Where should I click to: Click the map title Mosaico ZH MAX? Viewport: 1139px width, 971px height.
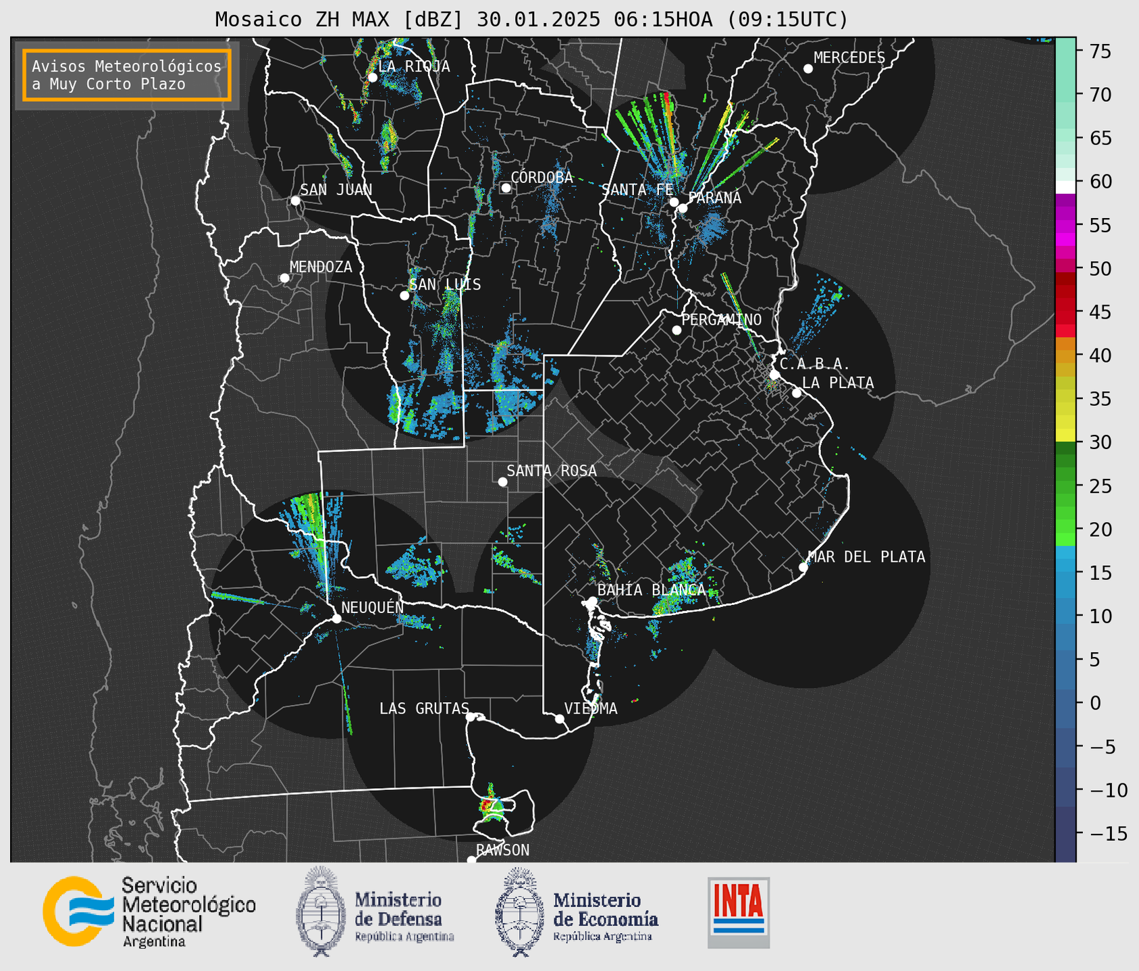pos(531,20)
